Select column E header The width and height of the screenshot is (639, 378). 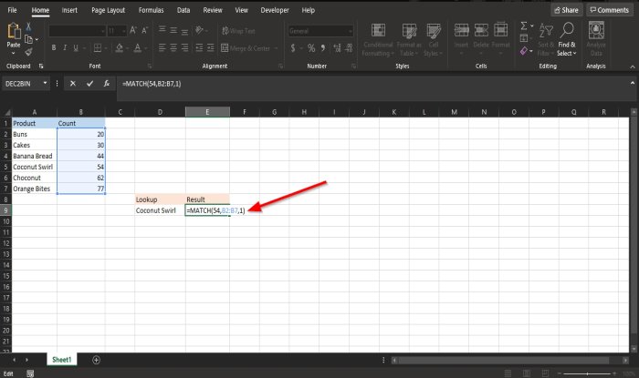(x=207, y=112)
